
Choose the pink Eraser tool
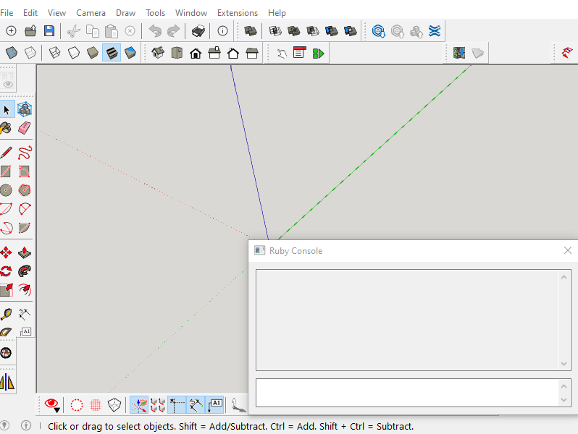point(25,128)
